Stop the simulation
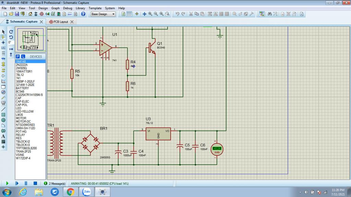351x197 pixels. pyautogui.click(x=35, y=183)
